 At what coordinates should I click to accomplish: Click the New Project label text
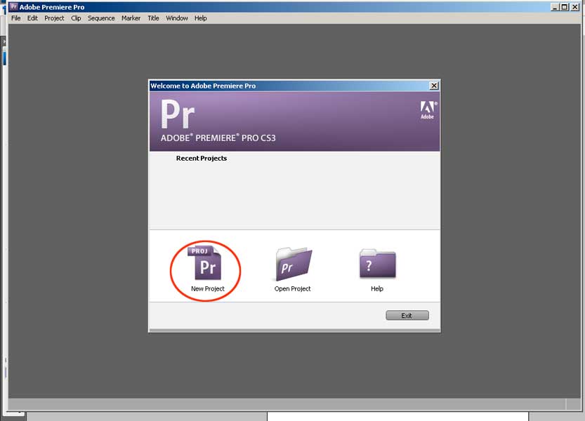click(x=208, y=288)
